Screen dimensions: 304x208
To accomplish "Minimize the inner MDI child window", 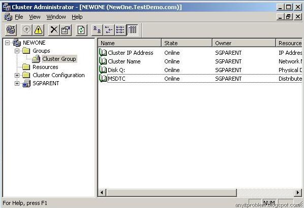I will coord(280,17).
